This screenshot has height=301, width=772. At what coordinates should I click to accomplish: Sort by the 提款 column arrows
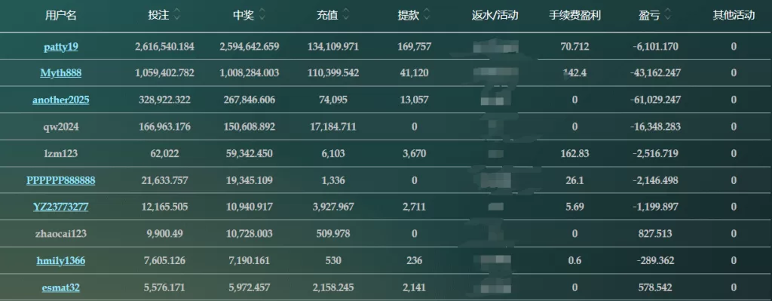pos(427,16)
